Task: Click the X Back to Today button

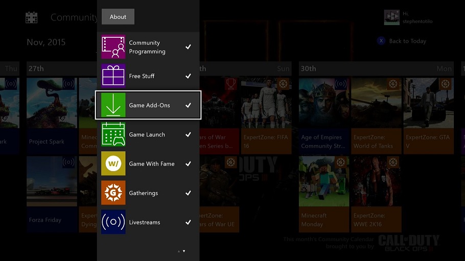Action: click(402, 41)
